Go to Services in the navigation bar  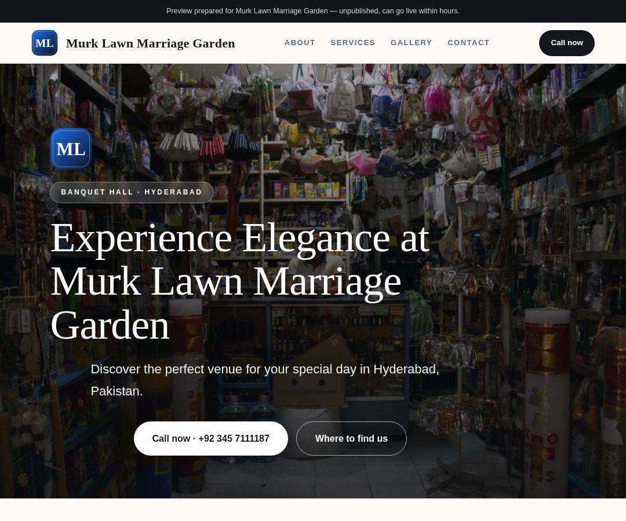click(x=353, y=43)
